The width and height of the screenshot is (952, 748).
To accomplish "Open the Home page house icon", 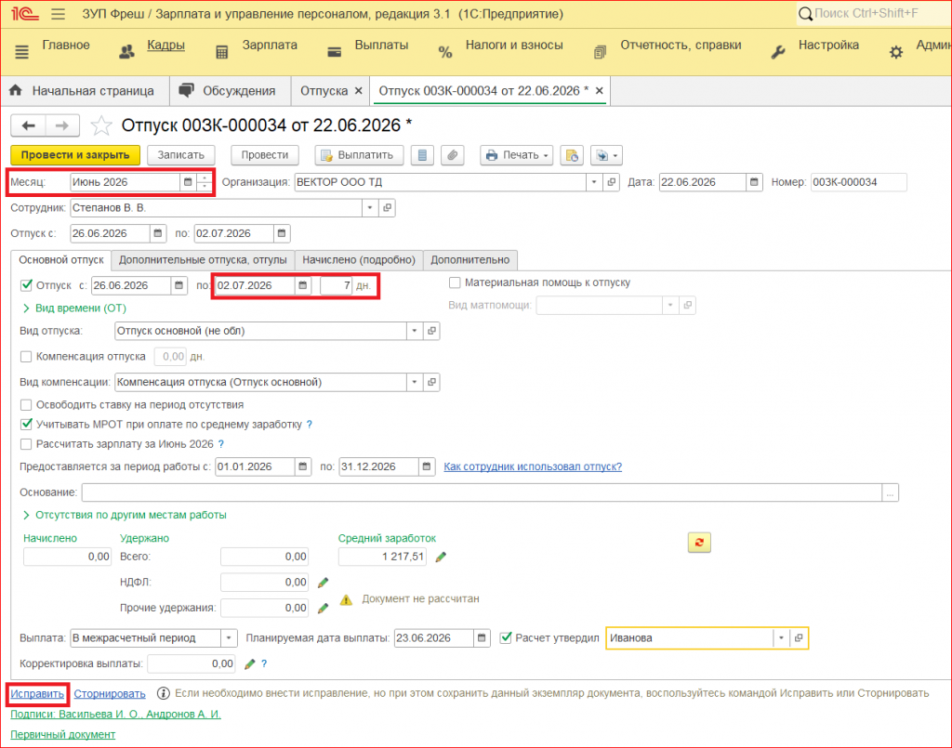I will click(15, 90).
